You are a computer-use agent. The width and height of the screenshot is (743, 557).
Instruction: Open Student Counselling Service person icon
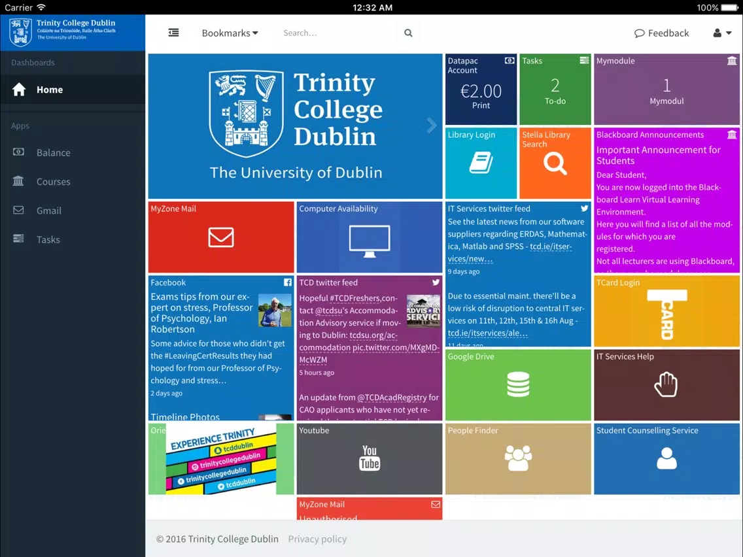click(x=666, y=458)
